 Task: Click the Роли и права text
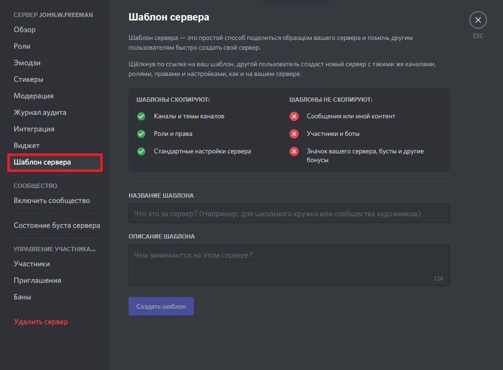173,134
